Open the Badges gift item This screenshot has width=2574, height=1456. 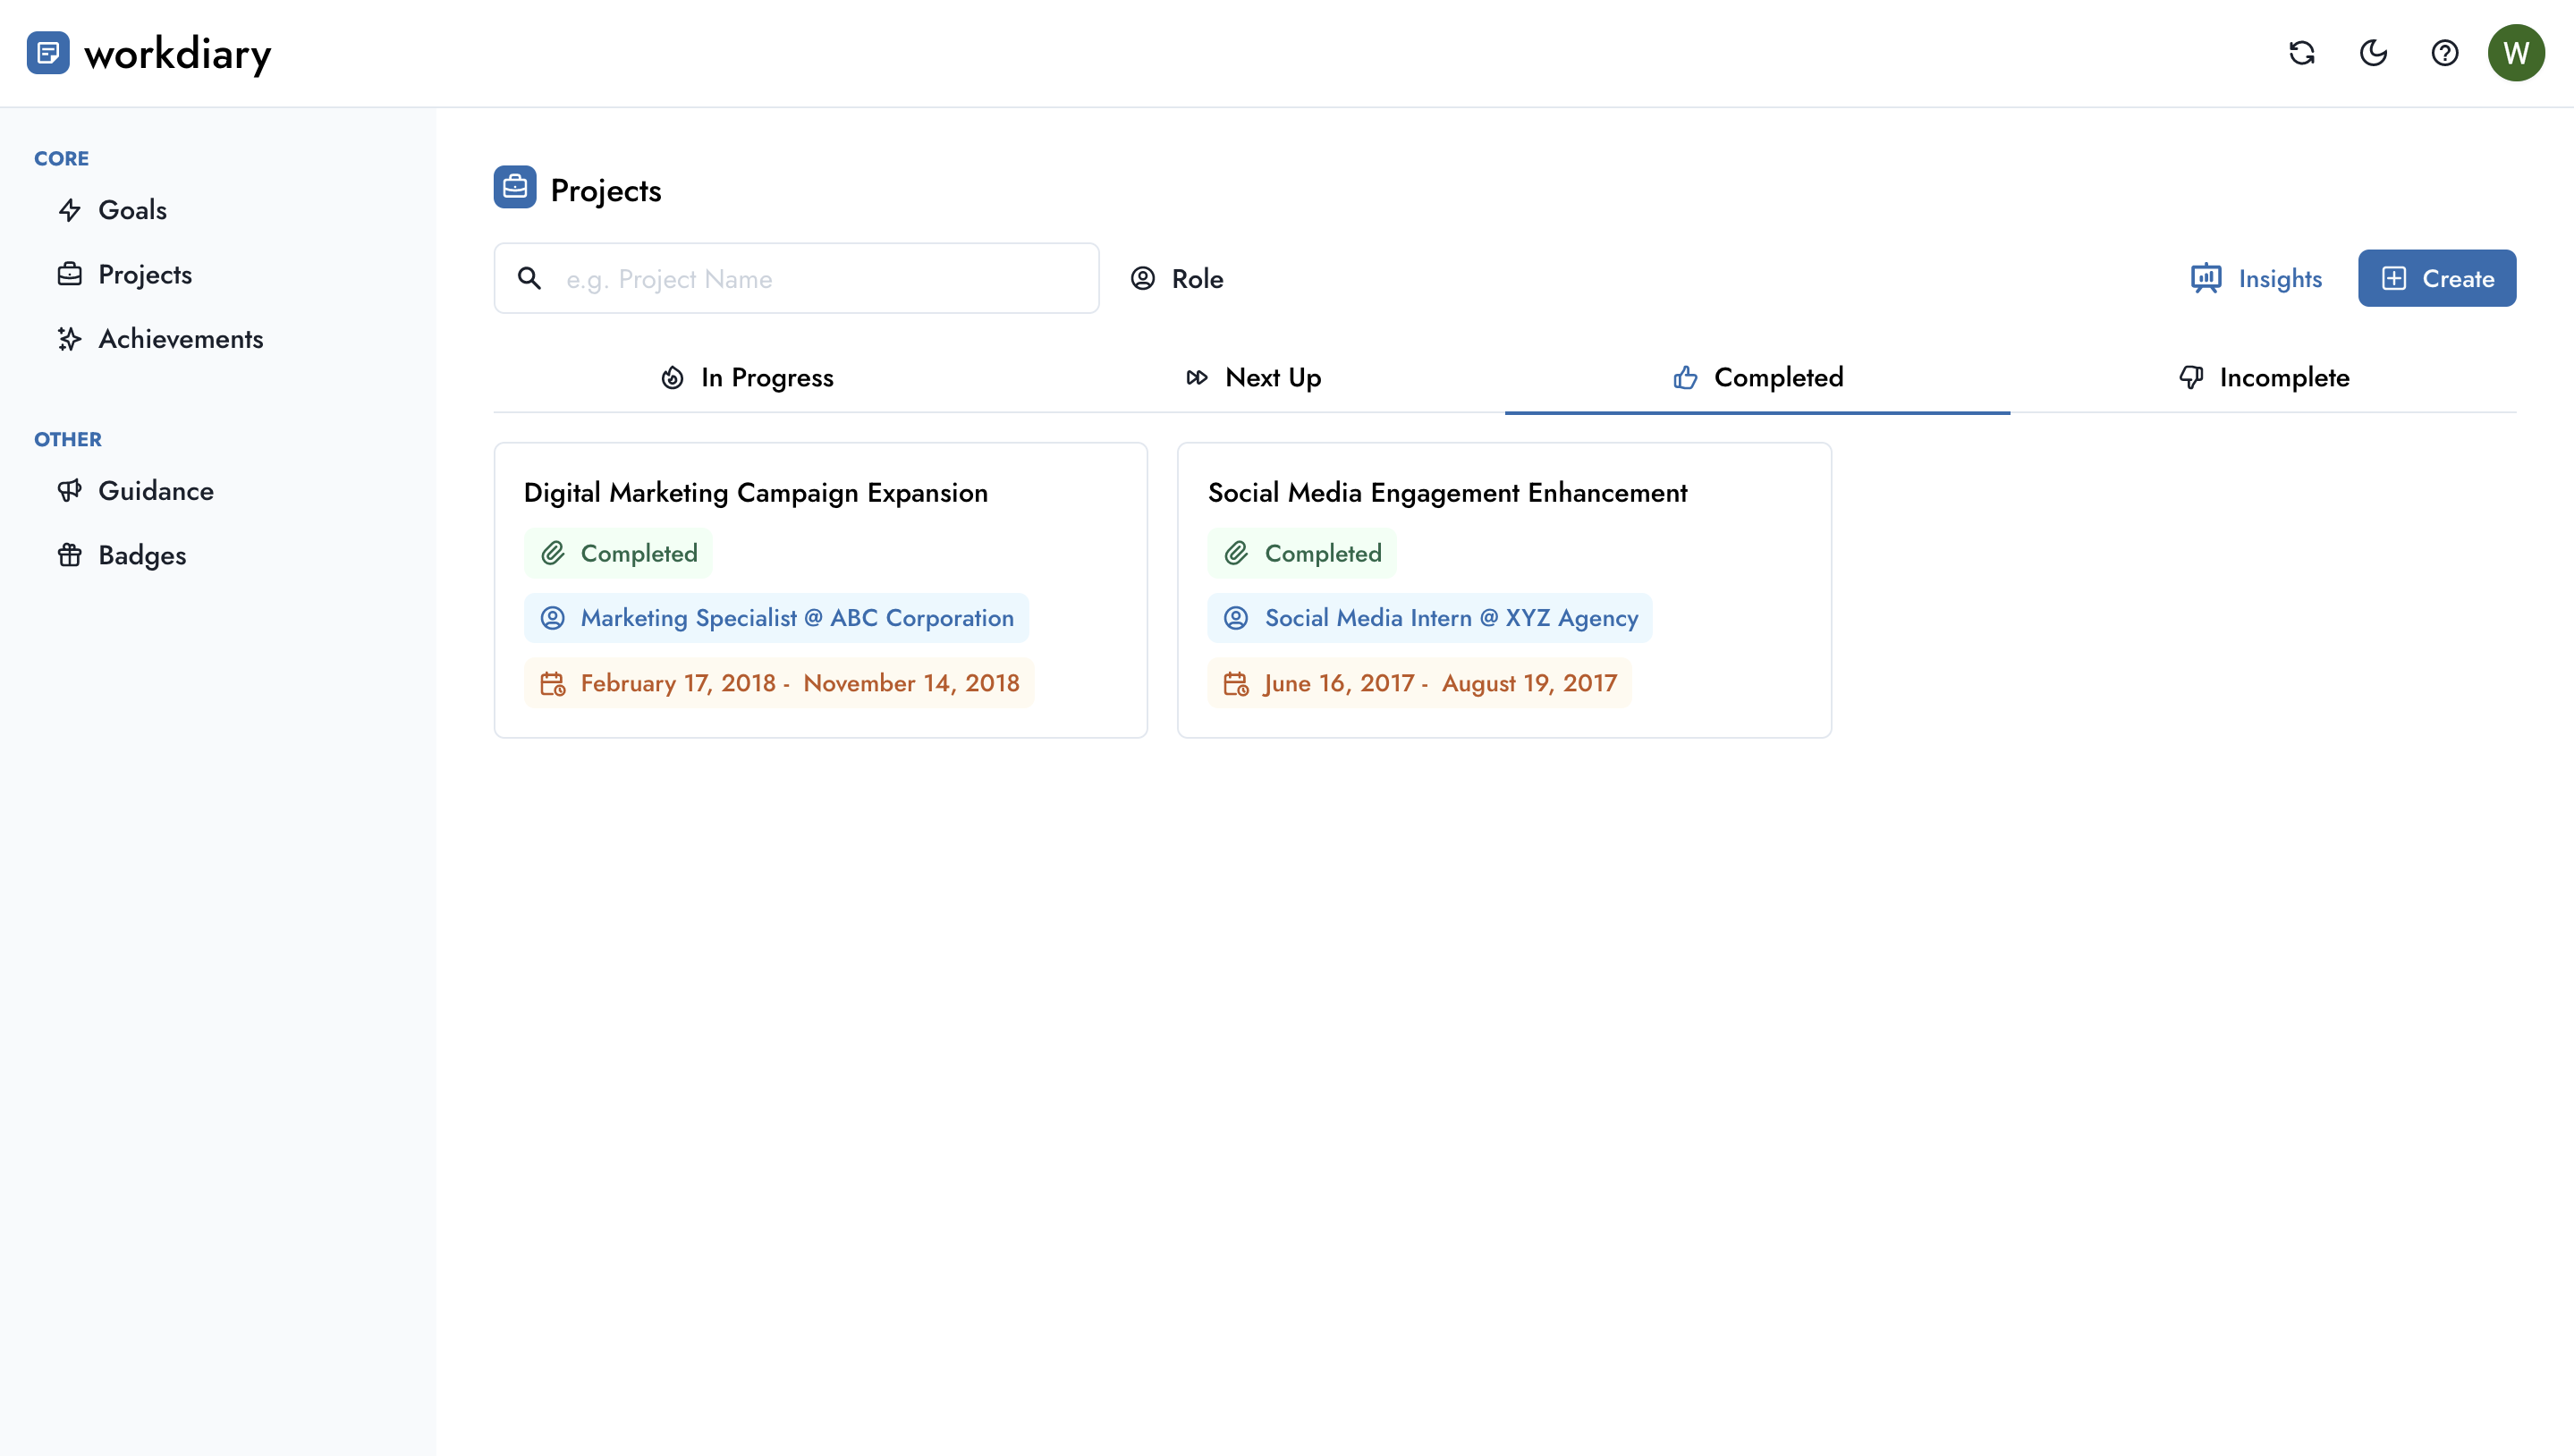[141, 555]
